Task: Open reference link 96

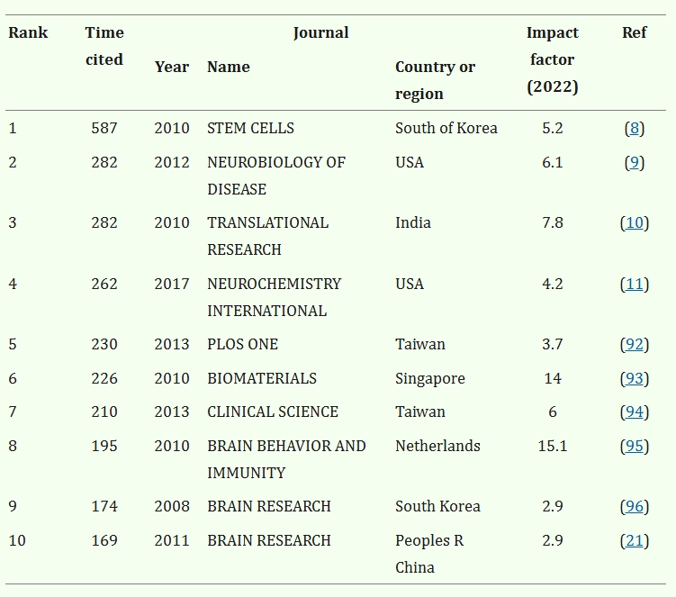Action: point(635,506)
